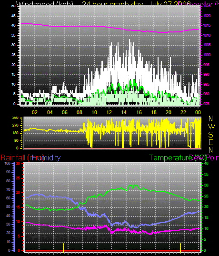The image size is (219, 256).
Task: Click the green 15 on temperature axis
Action: tap(206, 217)
